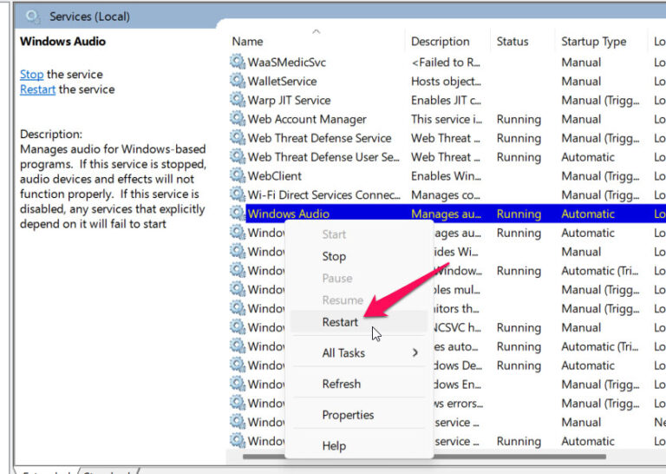Click the 'Enables JIT c...' description cell
Screen dimensions: 666x474
pos(446,101)
